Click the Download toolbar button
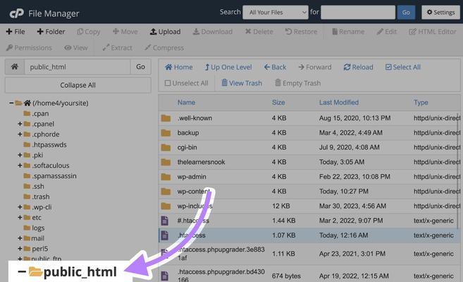Viewport: 463px width, 282px height. [213, 32]
